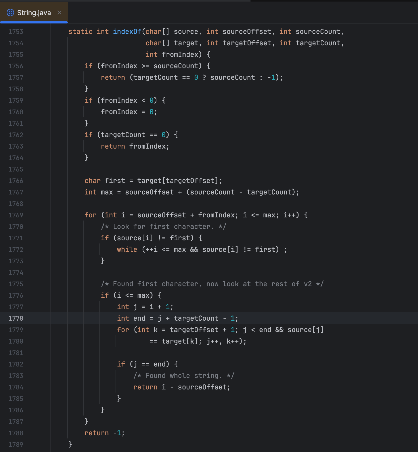This screenshot has width=418, height=452.
Task: Click the empty tab bar right of String.java
Action: (234, 12)
